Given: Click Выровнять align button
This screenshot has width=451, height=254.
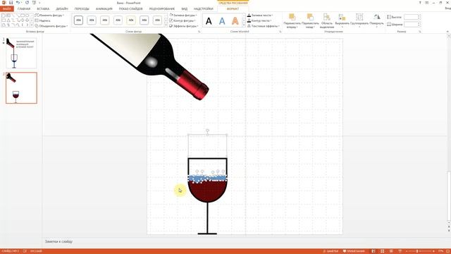Looking at the screenshot, I should 342,20.
